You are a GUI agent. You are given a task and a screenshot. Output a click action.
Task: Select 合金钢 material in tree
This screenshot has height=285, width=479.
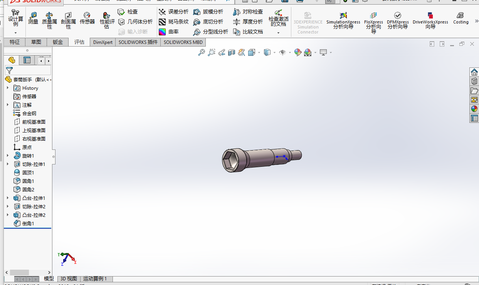point(25,113)
